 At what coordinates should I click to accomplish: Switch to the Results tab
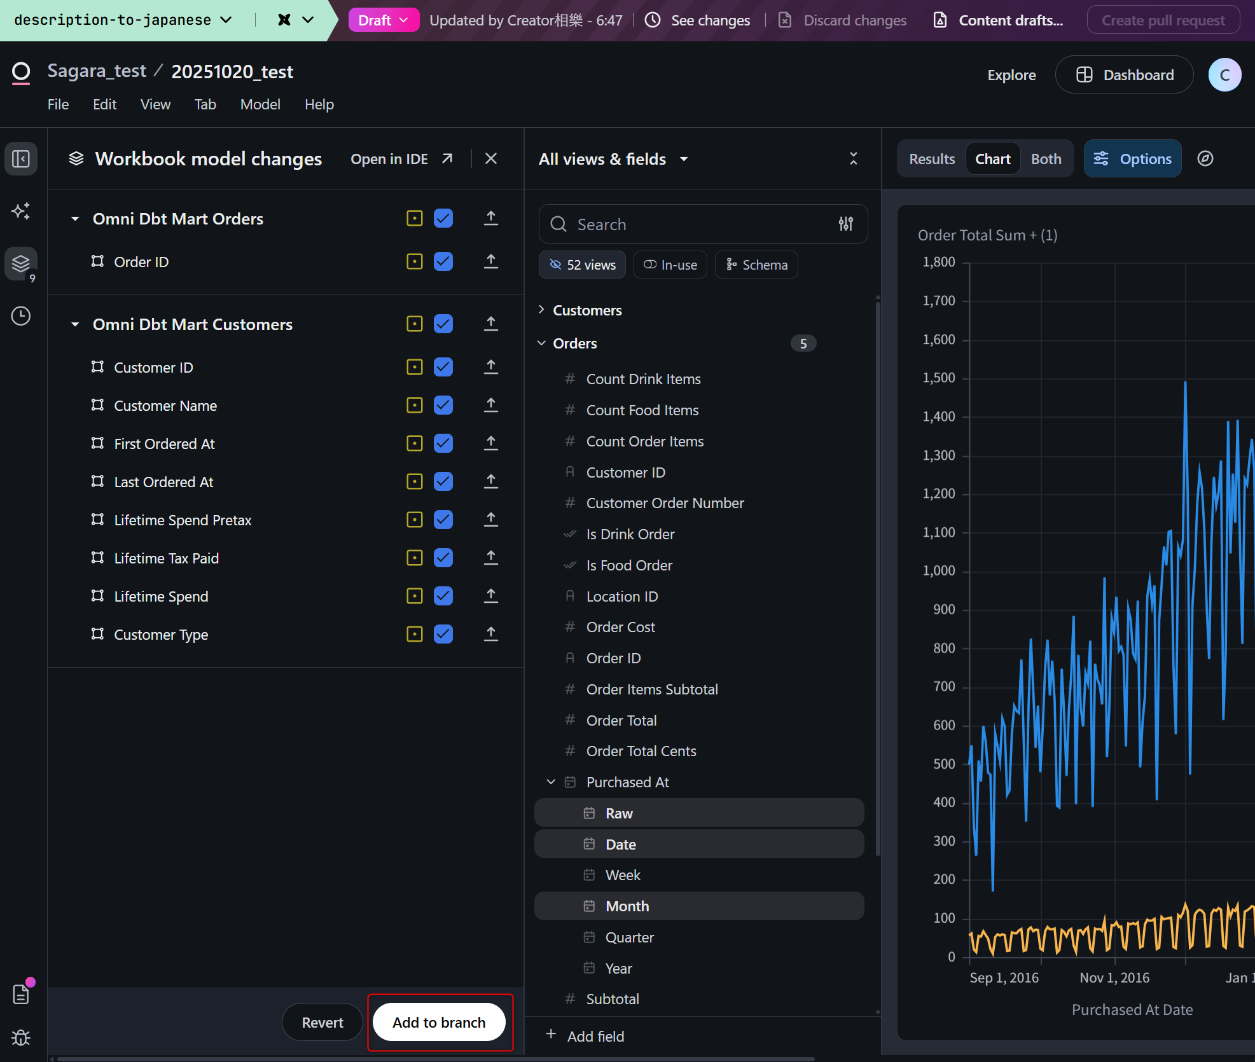pyautogui.click(x=931, y=159)
